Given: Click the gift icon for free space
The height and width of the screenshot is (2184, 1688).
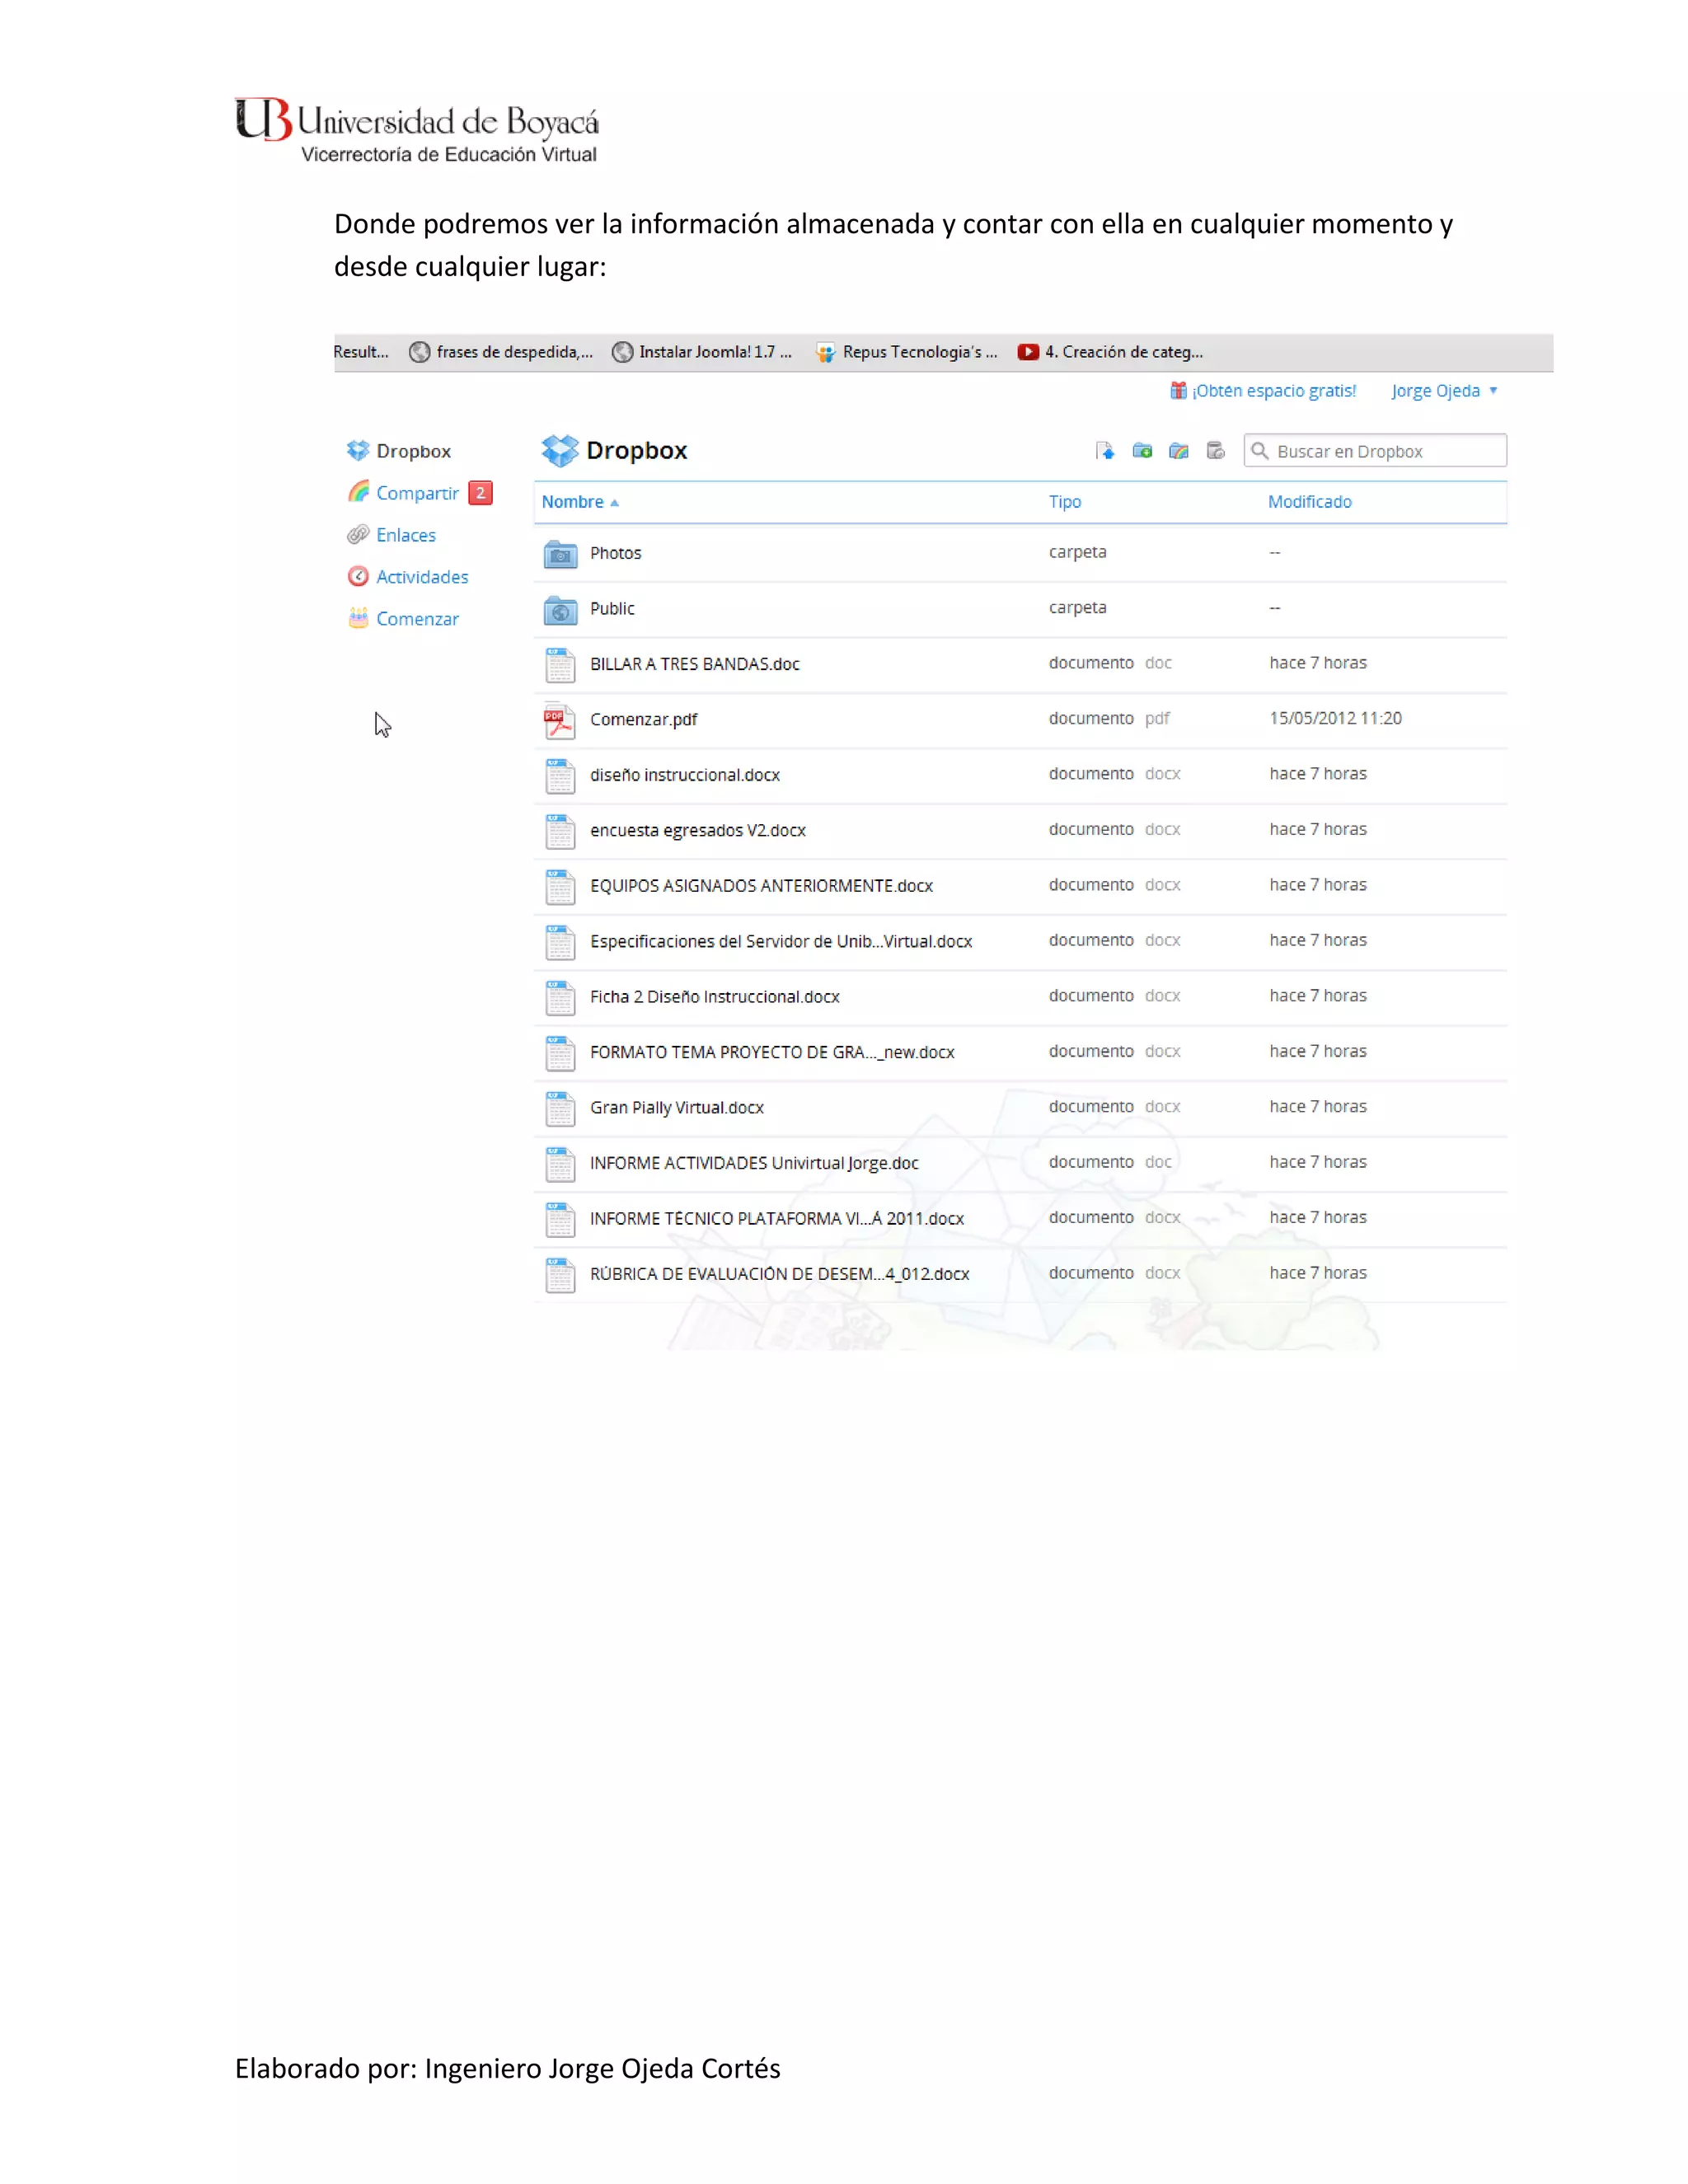Looking at the screenshot, I should [1178, 391].
